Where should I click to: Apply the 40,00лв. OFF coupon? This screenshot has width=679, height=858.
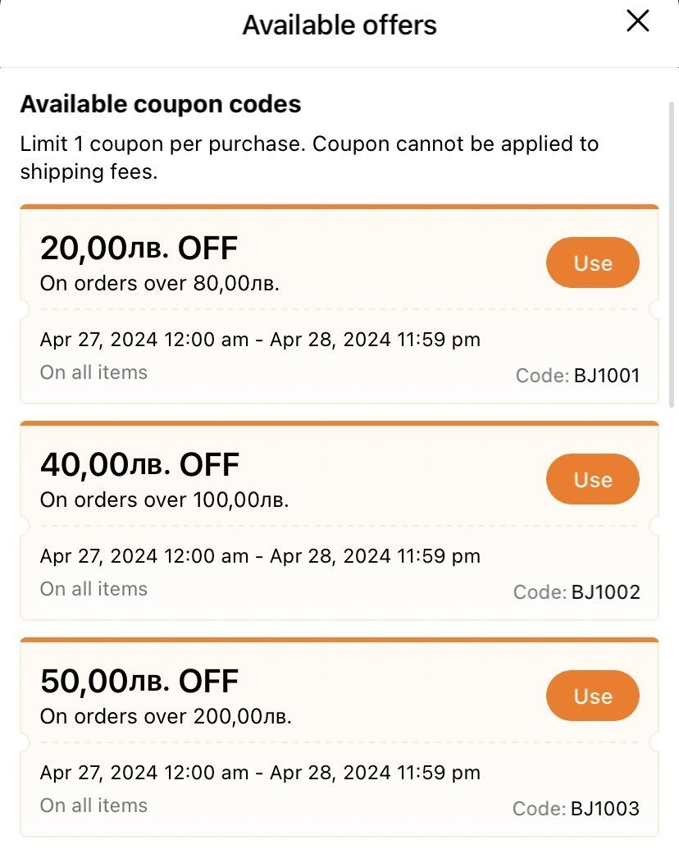coord(592,479)
